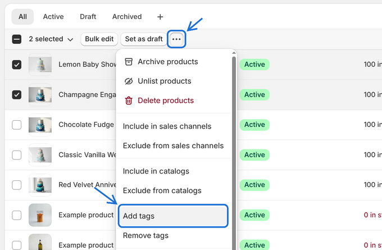Switch to the Archived tab
Screen dimensions: 382x250
point(126,17)
